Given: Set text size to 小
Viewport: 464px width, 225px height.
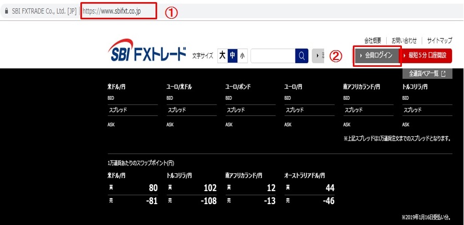Looking at the screenshot, I should [242, 56].
